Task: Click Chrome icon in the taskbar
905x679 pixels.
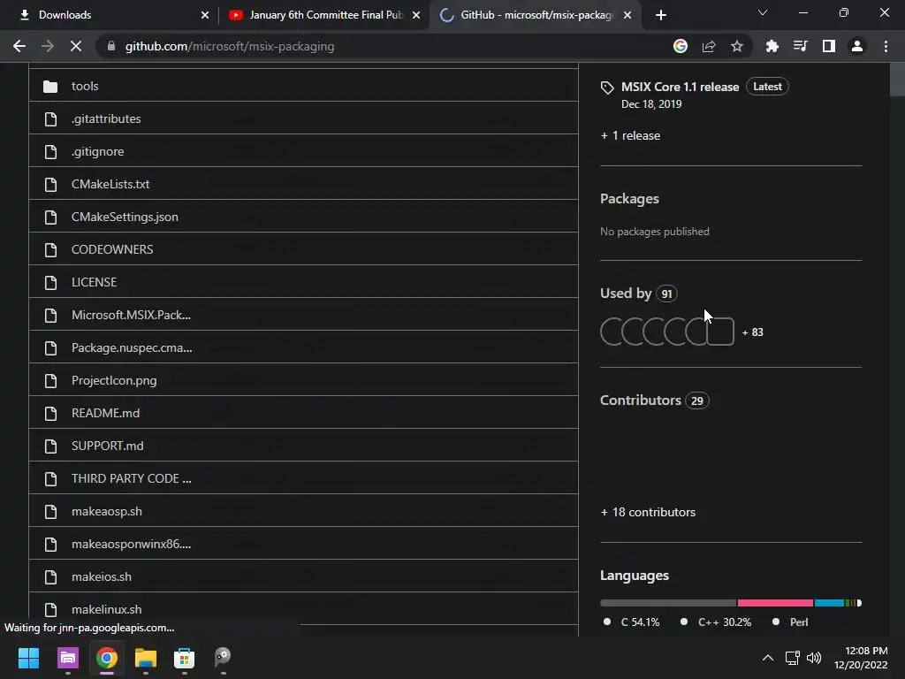Action: (x=107, y=658)
